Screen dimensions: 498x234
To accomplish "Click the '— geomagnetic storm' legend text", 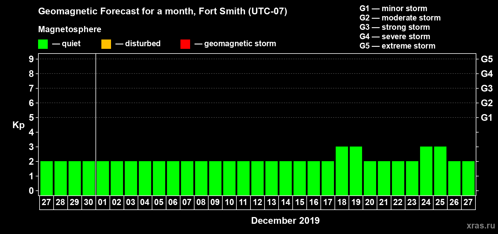I will (x=235, y=44).
